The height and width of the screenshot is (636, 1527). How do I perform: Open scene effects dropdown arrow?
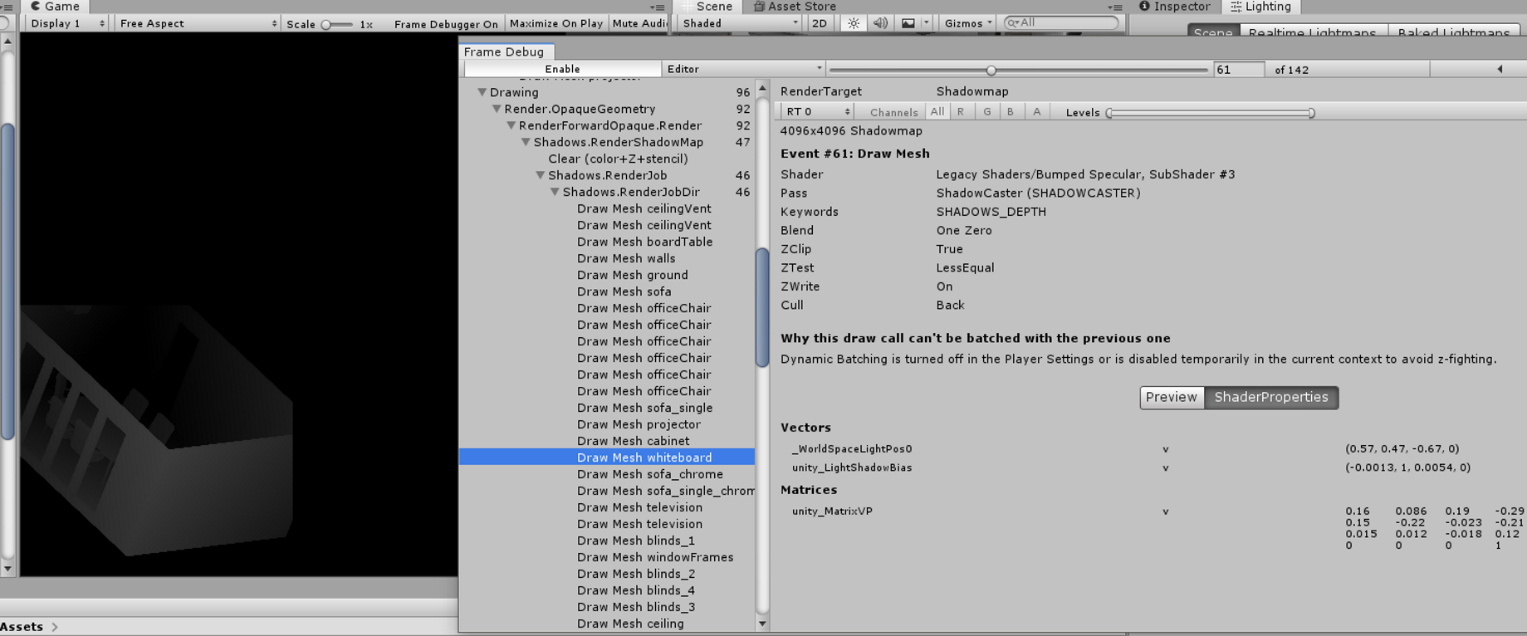pyautogui.click(x=927, y=23)
